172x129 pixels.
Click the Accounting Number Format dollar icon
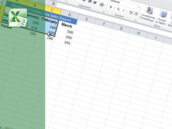tap(111, 7)
